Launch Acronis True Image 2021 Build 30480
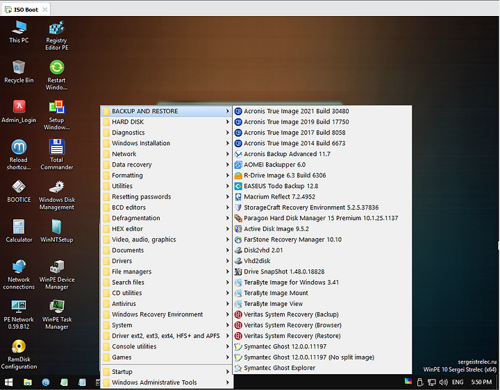The image size is (500, 390). click(x=322, y=111)
